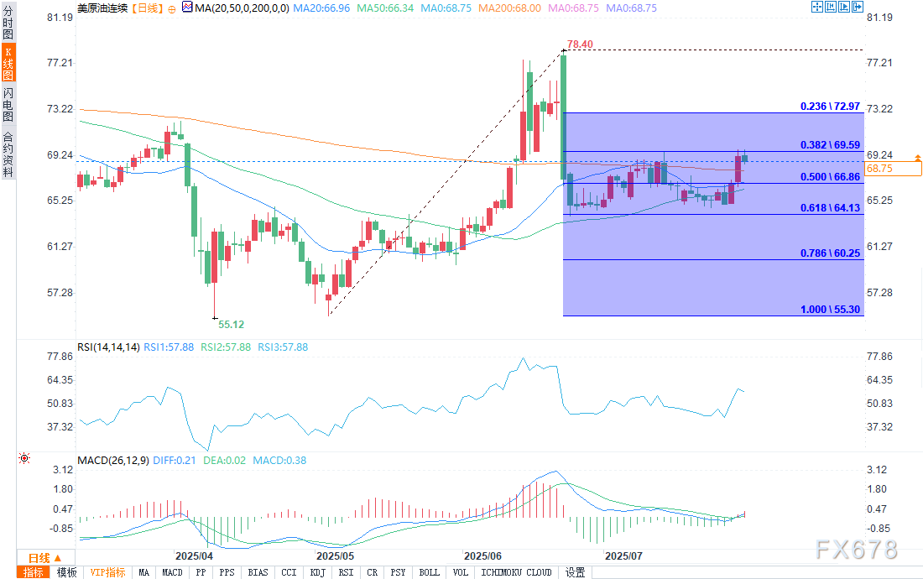The image size is (923, 579).
Task: Click the MA indicator chart icon
Action: pos(186,8)
